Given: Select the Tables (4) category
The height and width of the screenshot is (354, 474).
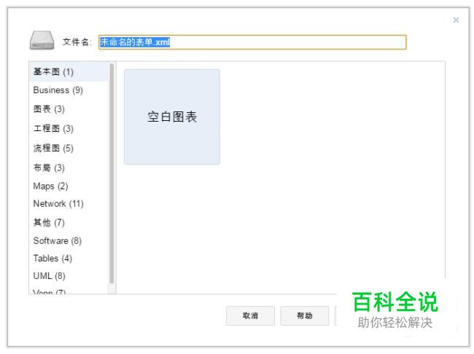Looking at the screenshot, I should (69, 259).
